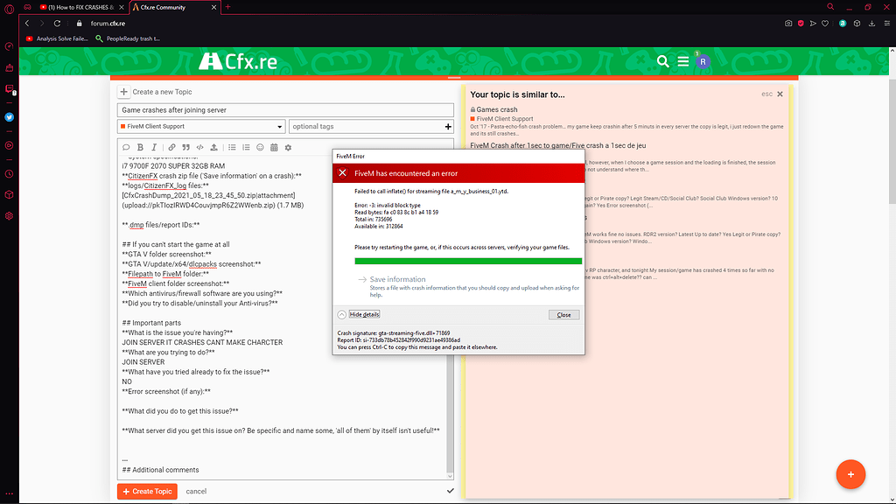Screen dimensions: 896x504
Task: Click the cancel link beside Create Topic
Action: coord(196,492)
